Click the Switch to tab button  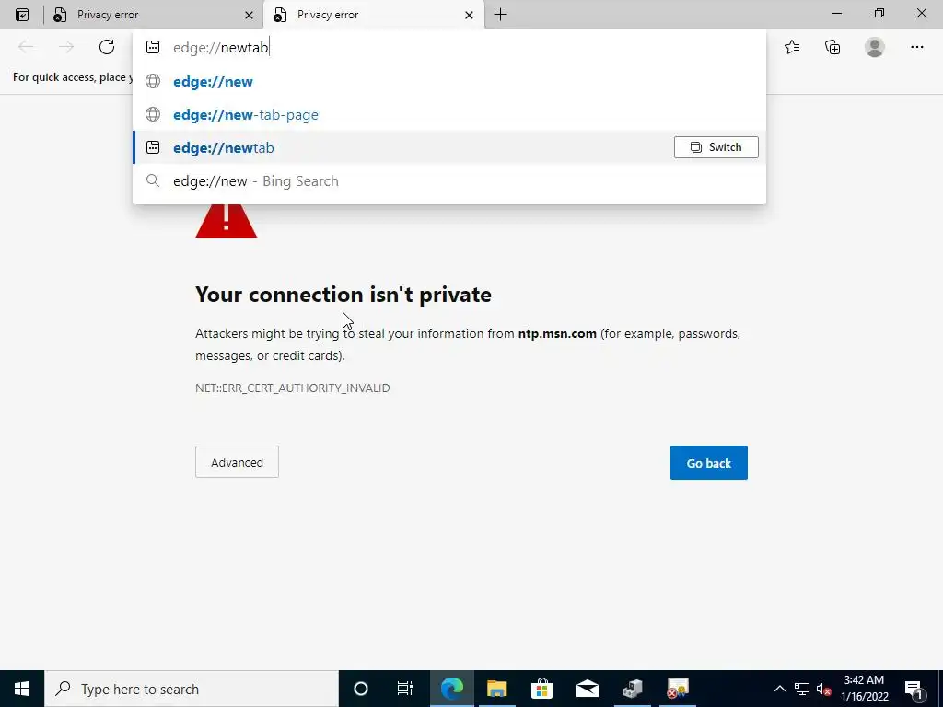716,147
